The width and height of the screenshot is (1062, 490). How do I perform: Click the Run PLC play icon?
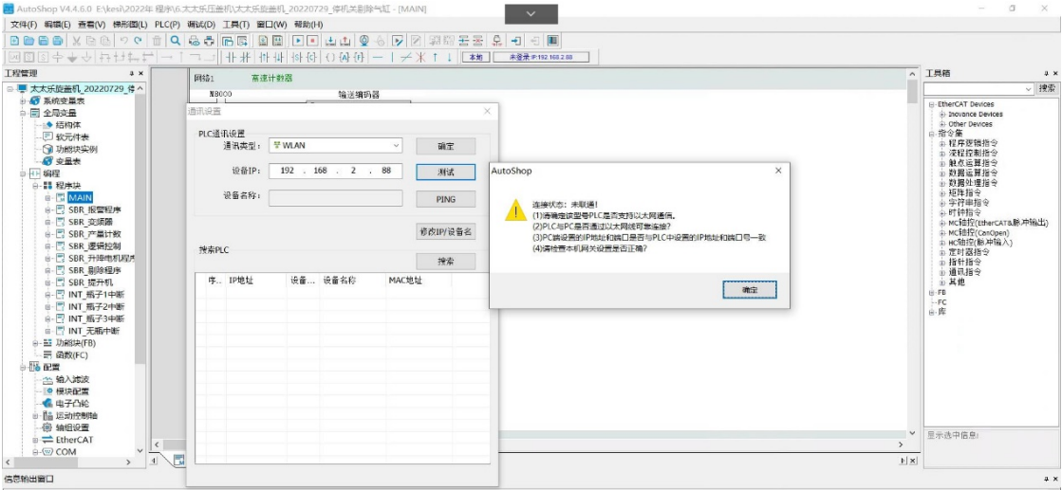coord(298,40)
